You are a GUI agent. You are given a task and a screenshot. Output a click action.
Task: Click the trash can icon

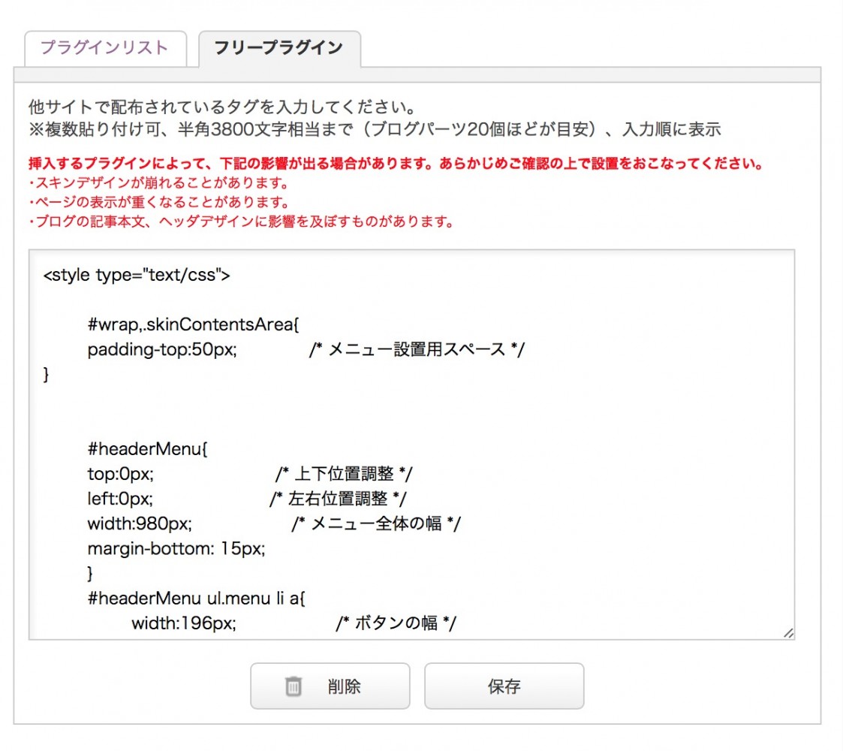(x=293, y=686)
